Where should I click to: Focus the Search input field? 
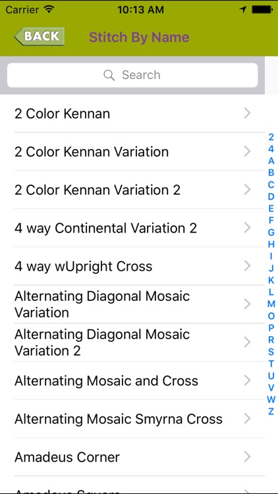pos(132,75)
